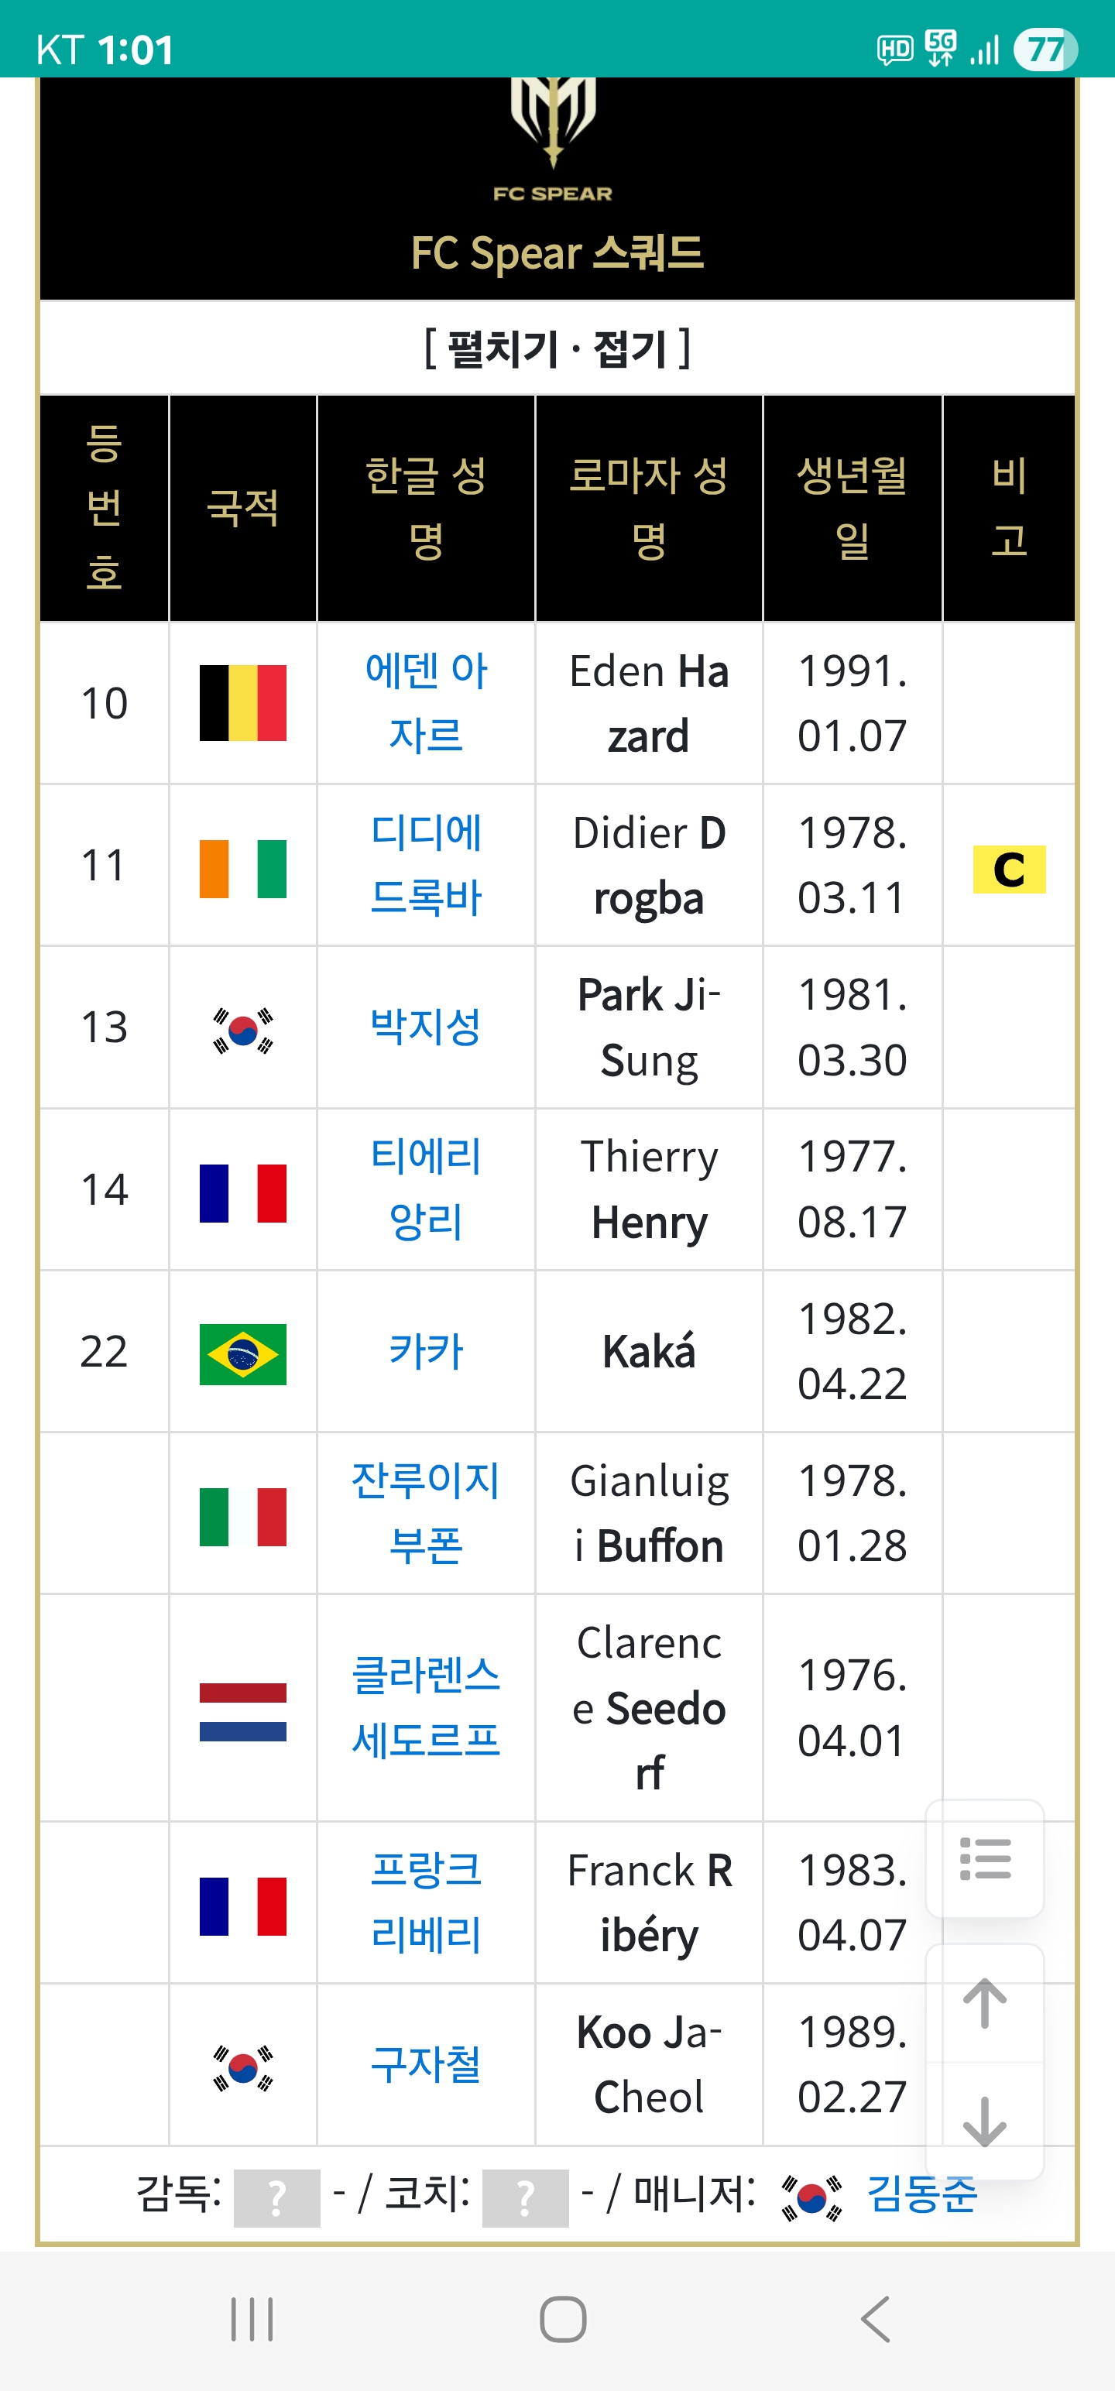Tap the down arrow button

pos(985,2121)
